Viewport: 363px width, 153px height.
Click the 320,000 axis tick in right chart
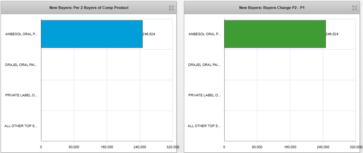[x=356, y=147]
